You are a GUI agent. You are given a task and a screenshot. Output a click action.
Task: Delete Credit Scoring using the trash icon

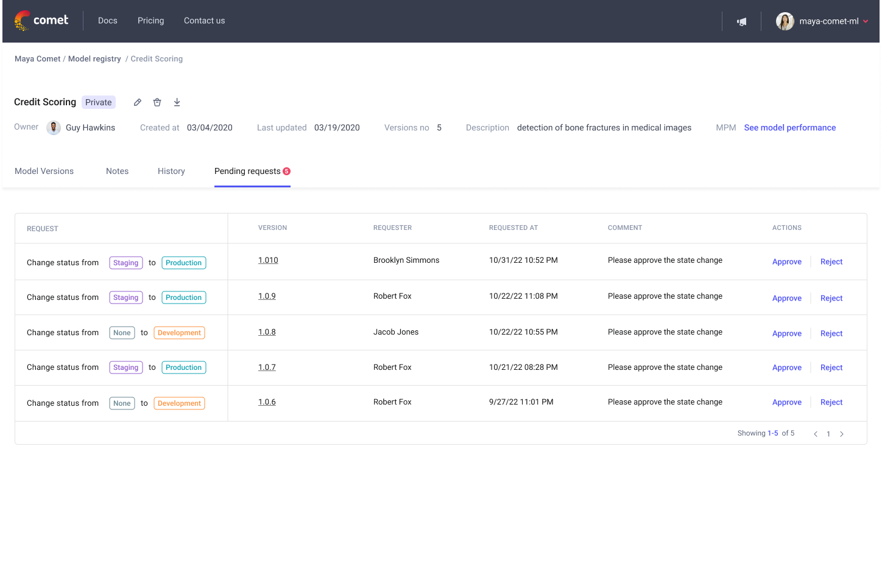point(157,102)
